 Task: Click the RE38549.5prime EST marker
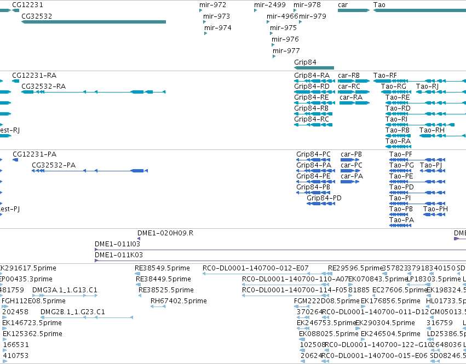(137, 274)
